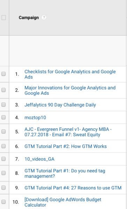Open Download Google AdWords Budget Calculator link
The width and height of the screenshot is (127, 209).
coord(63,202)
